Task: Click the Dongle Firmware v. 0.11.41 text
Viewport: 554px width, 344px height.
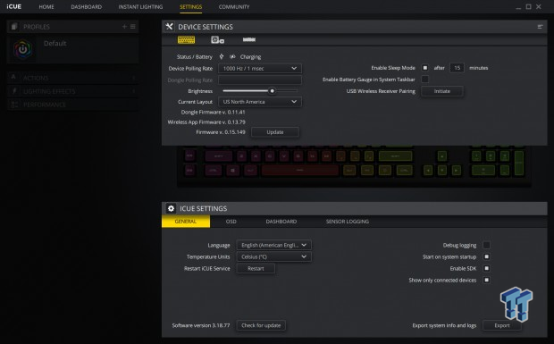Action: (x=213, y=112)
